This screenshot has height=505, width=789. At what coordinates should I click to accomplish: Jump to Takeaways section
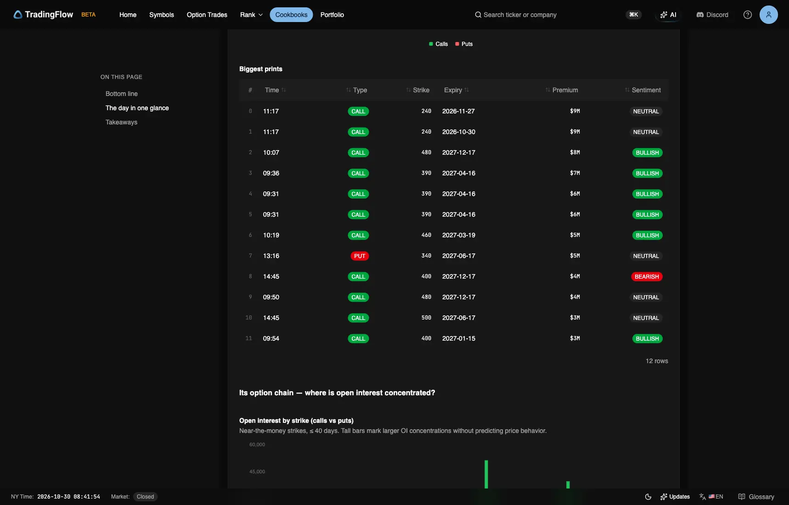point(122,122)
